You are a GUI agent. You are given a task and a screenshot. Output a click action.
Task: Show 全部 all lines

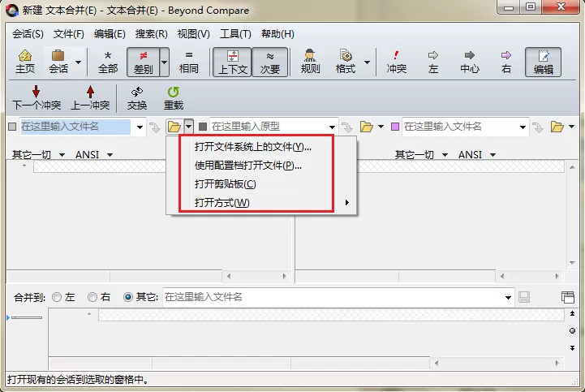(108, 62)
